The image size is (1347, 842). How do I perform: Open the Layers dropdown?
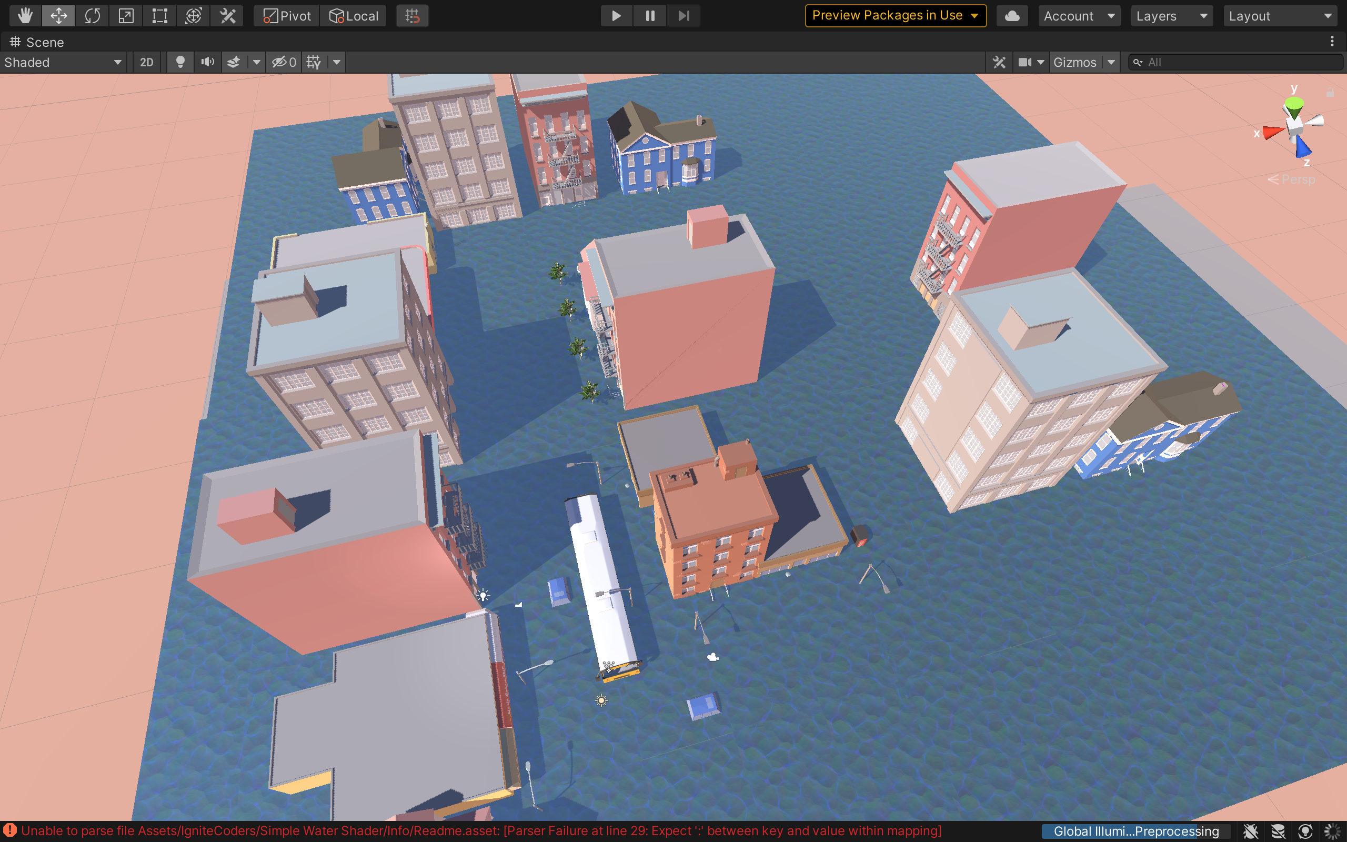coord(1171,16)
